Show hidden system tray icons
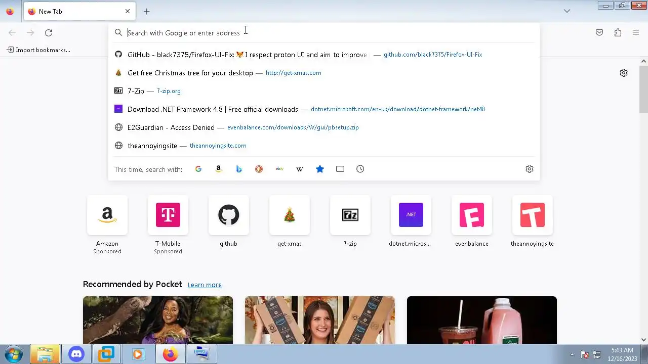This screenshot has height=364, width=648. pos(573,354)
